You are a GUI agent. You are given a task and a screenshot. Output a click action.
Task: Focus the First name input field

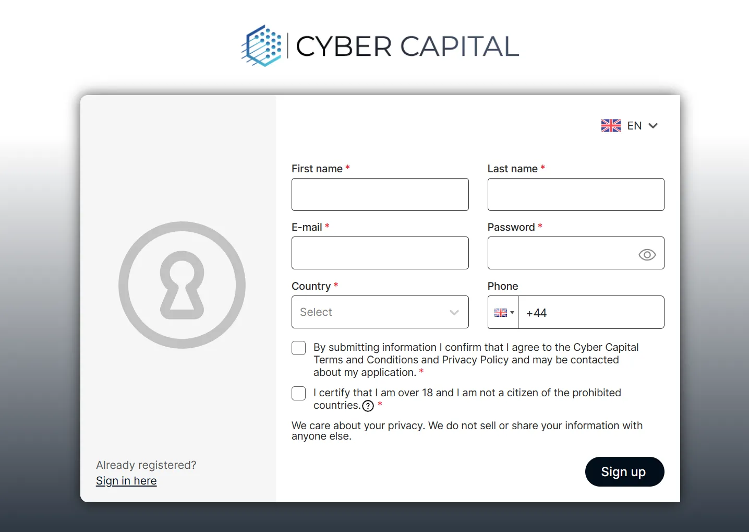click(380, 195)
